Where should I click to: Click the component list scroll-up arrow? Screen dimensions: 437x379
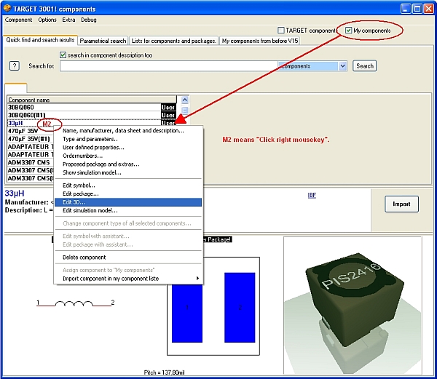point(184,100)
